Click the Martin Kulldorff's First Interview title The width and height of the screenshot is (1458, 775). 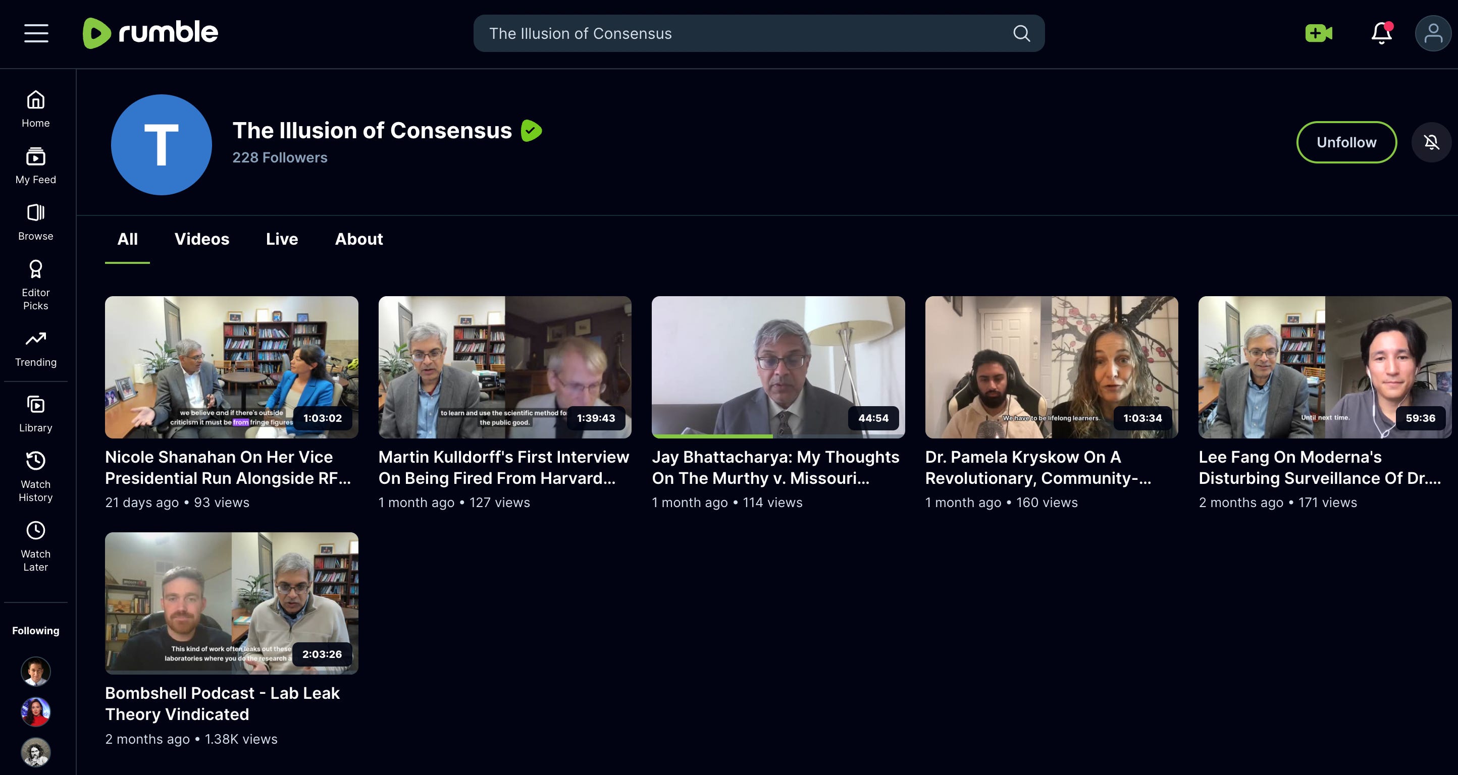point(504,467)
